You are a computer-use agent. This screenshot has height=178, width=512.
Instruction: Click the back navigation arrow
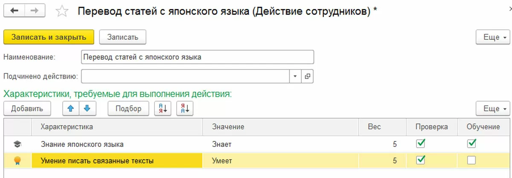14,11
